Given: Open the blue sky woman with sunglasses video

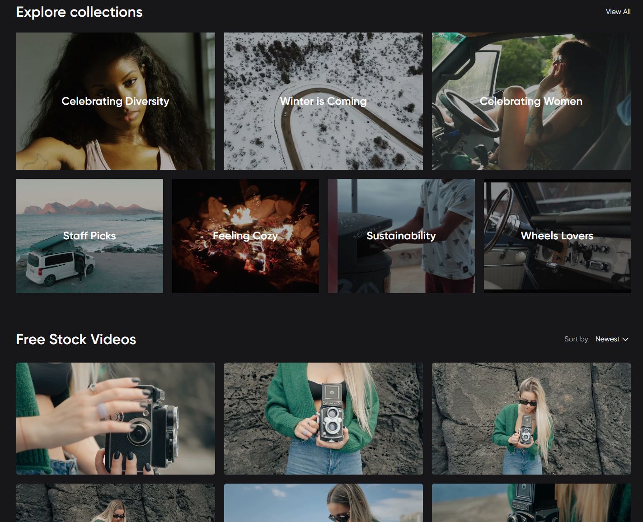Looking at the screenshot, I should click(324, 503).
